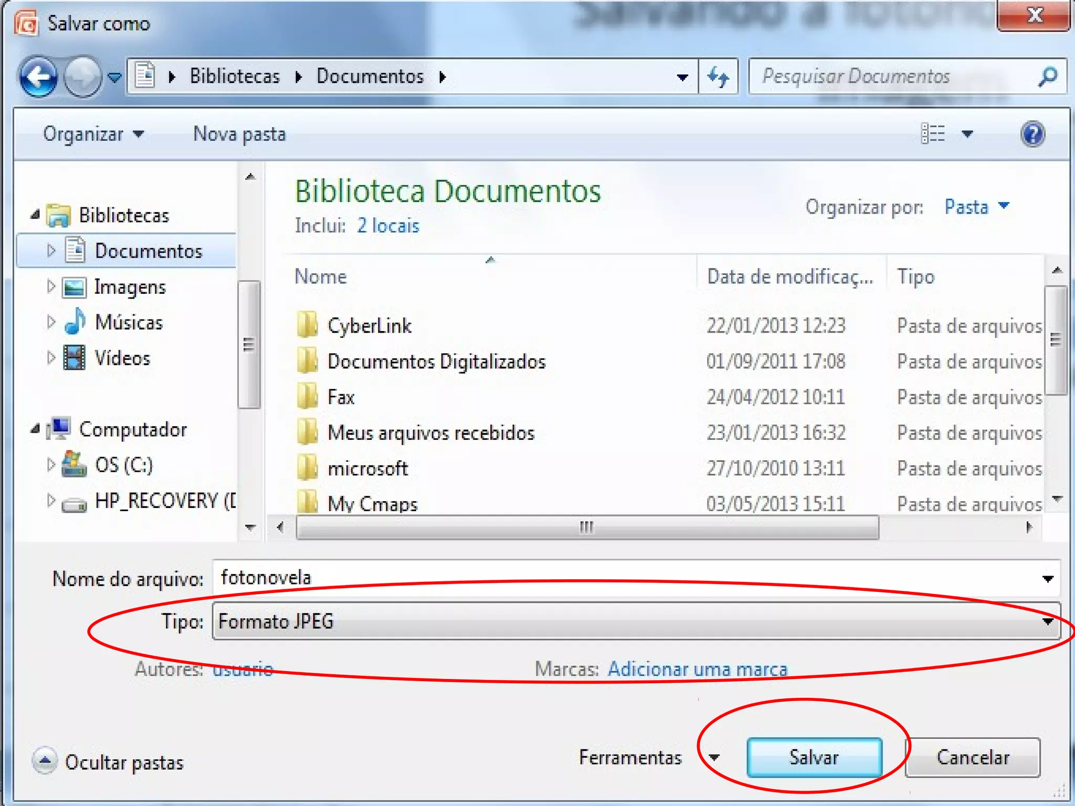Click Nova pasta in toolbar

[x=239, y=134]
